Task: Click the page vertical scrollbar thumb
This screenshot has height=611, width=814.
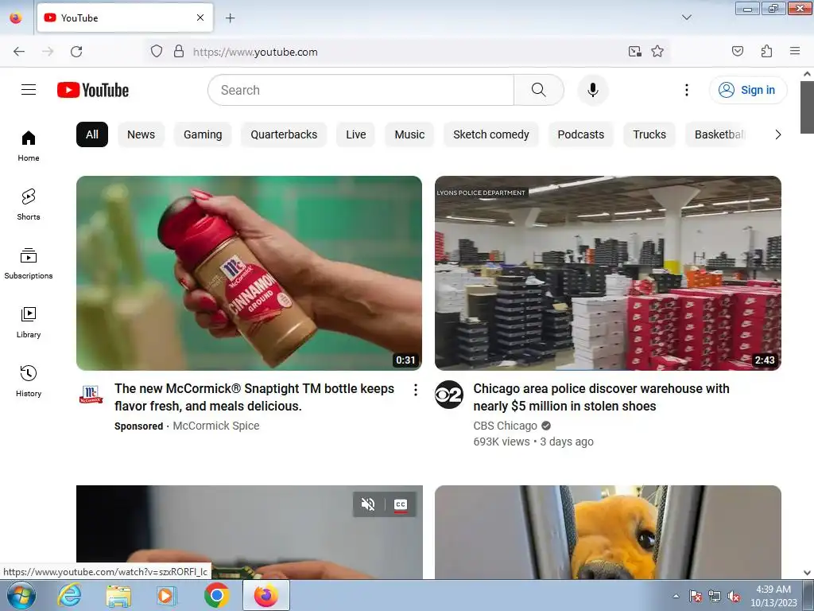Action: pos(807,107)
